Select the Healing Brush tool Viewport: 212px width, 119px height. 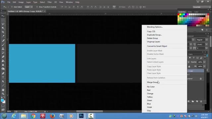[x=3, y=41]
